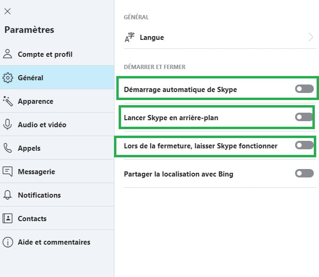Click the person icon beside Compte et profil

8,54
